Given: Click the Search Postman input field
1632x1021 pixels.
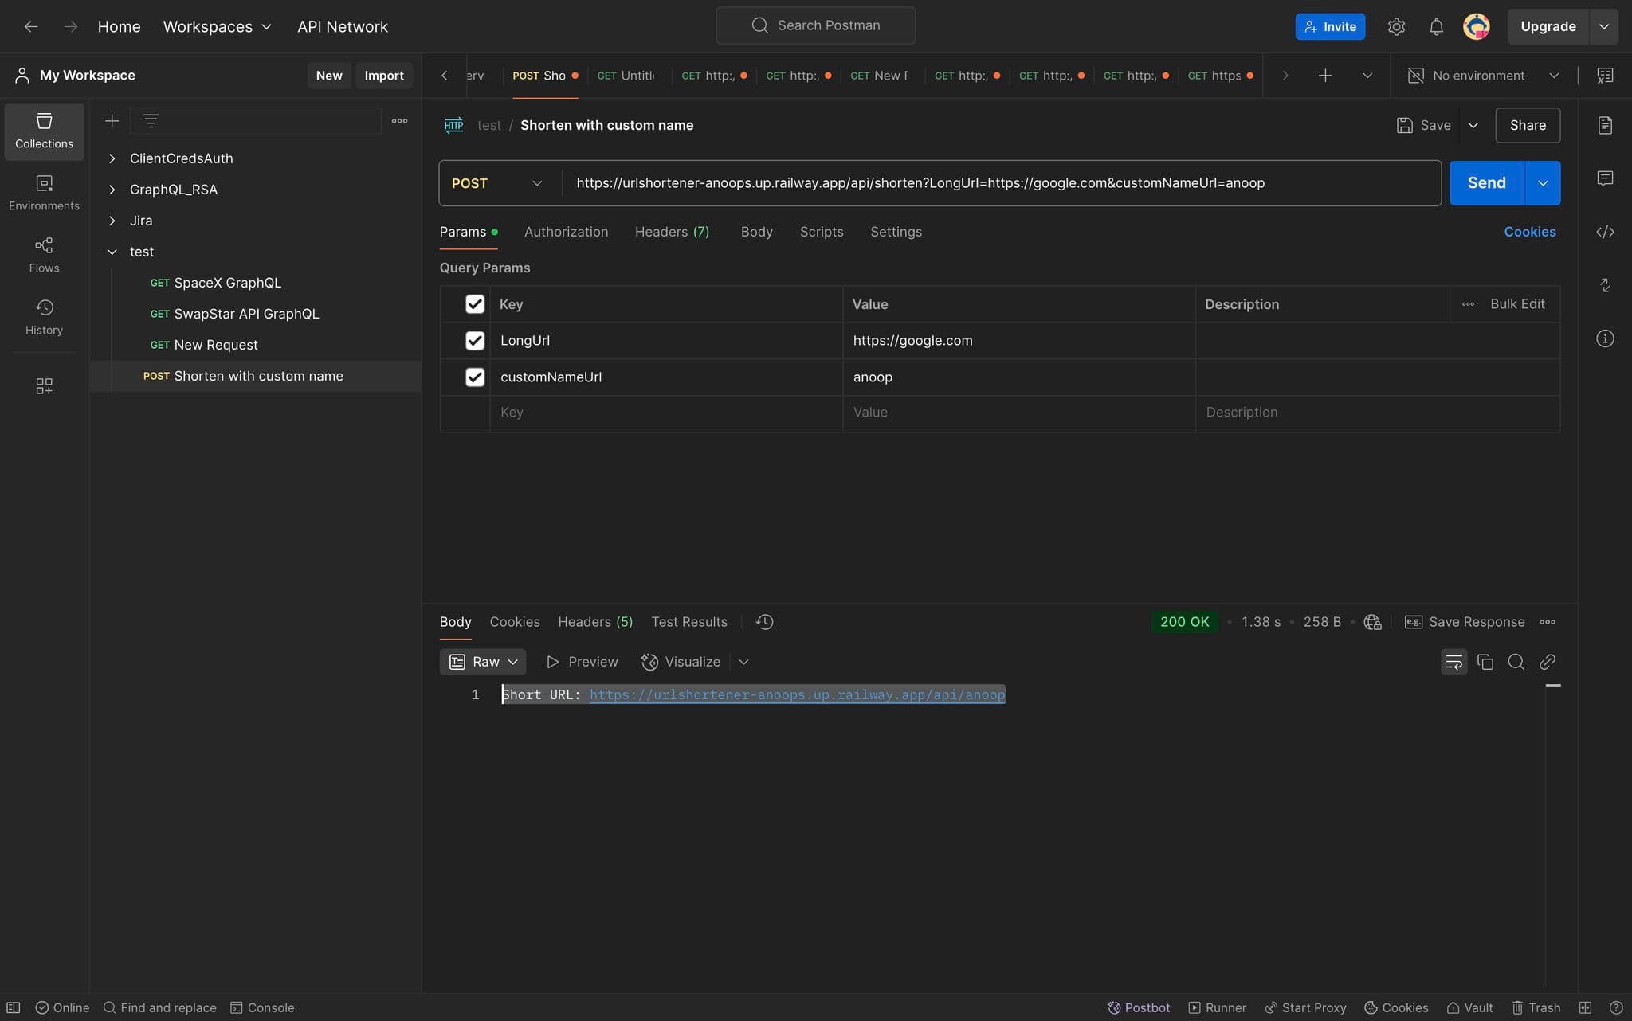Looking at the screenshot, I should pyautogui.click(x=816, y=25).
